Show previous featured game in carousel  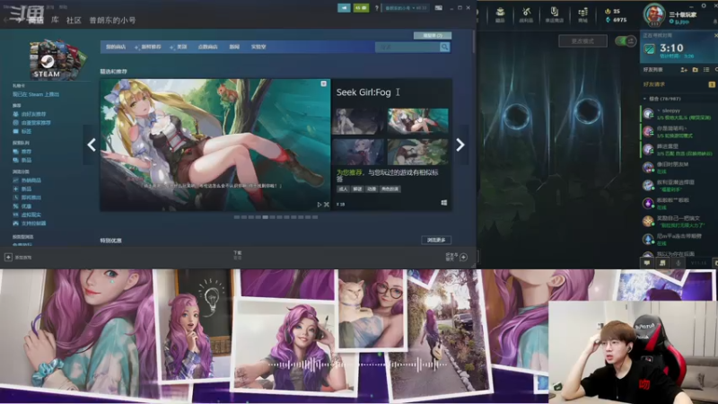[x=92, y=145]
